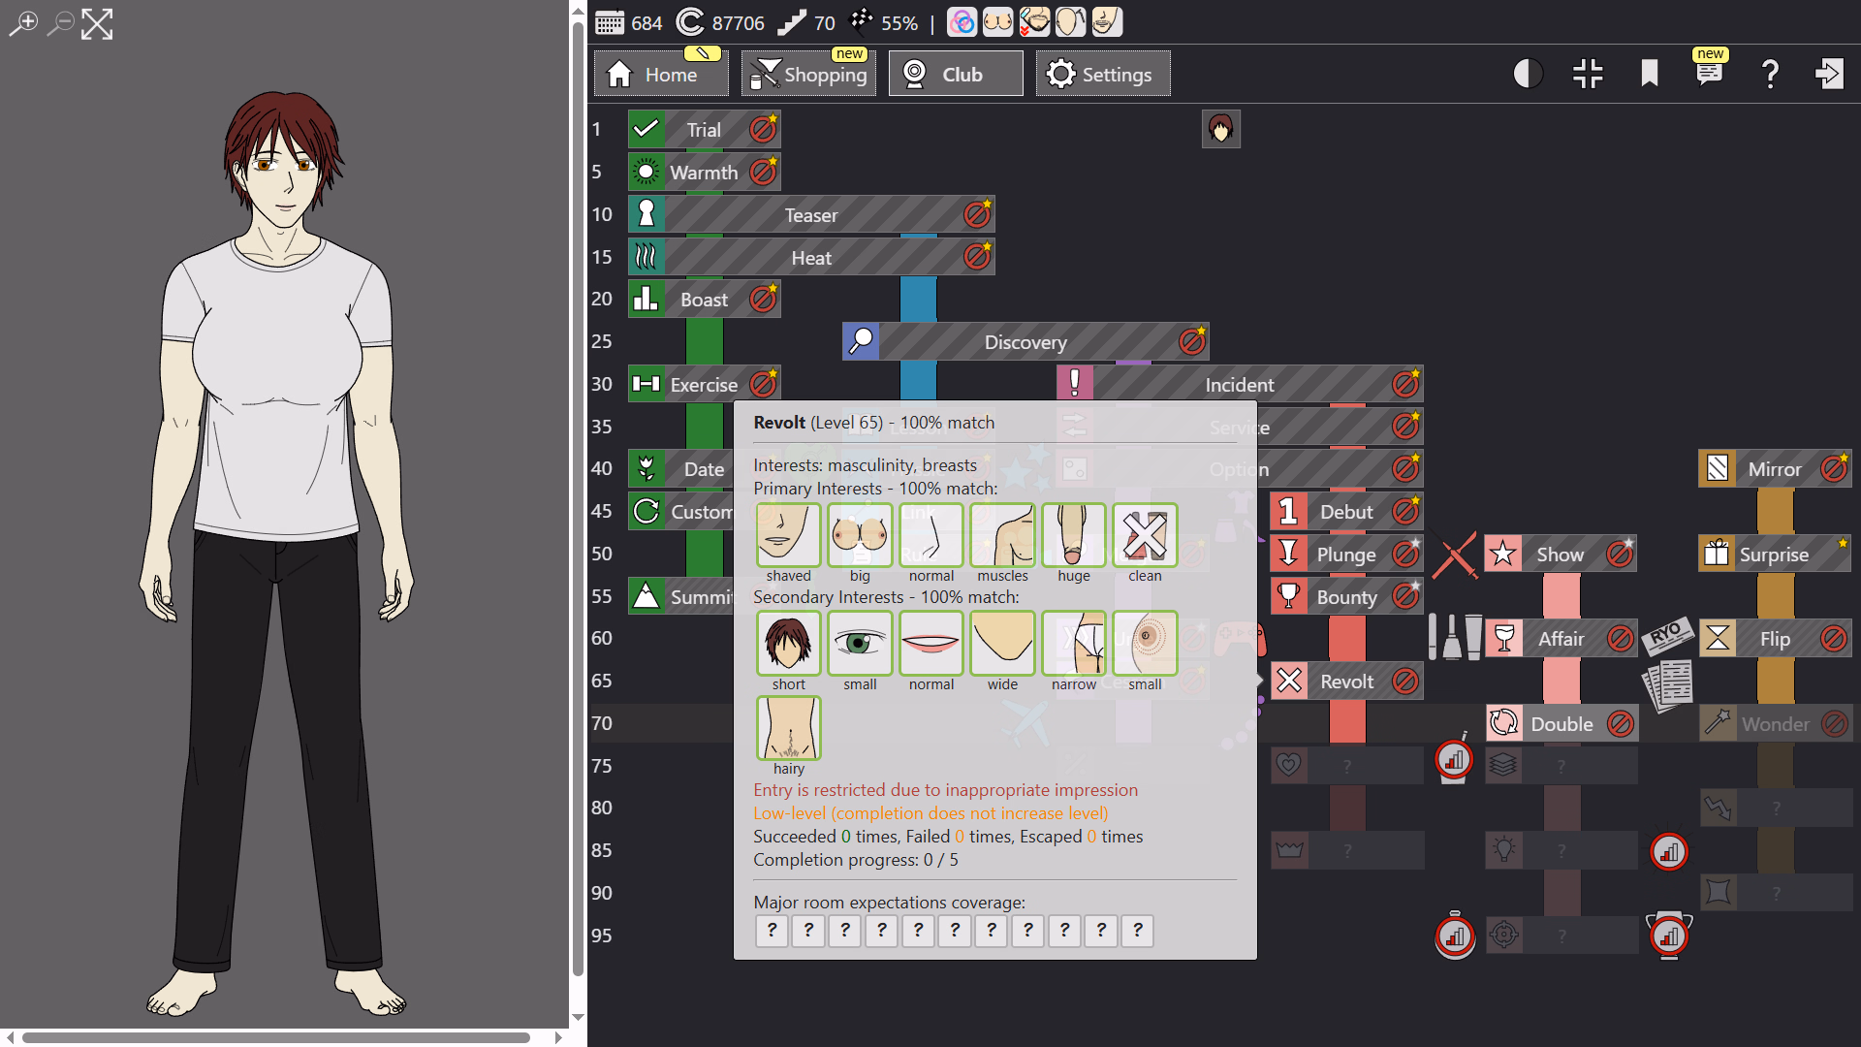This screenshot has height=1047, width=1861.
Task: Open the new messages chat icon
Action: point(1709,74)
